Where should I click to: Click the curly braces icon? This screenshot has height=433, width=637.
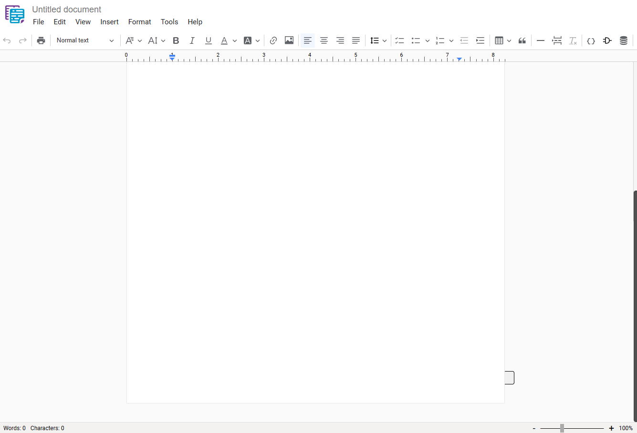pos(591,40)
